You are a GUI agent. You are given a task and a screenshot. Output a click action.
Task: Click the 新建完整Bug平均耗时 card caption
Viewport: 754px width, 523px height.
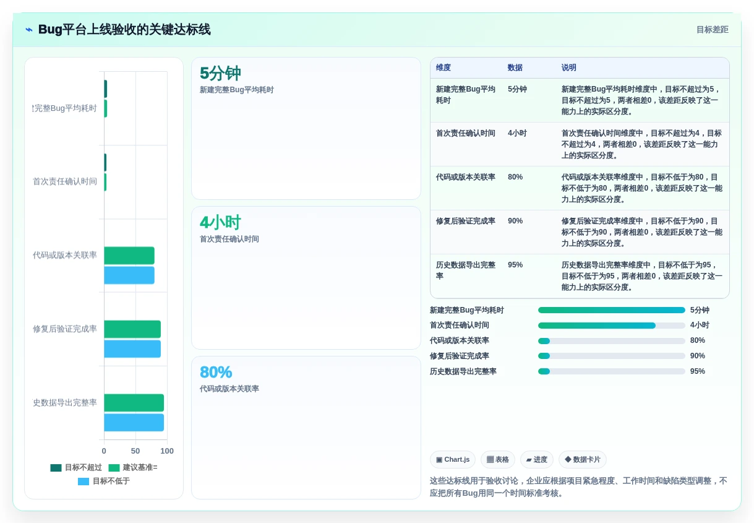pyautogui.click(x=237, y=90)
